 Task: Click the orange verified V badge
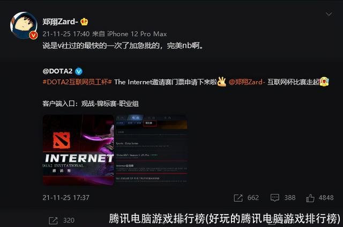point(33,35)
